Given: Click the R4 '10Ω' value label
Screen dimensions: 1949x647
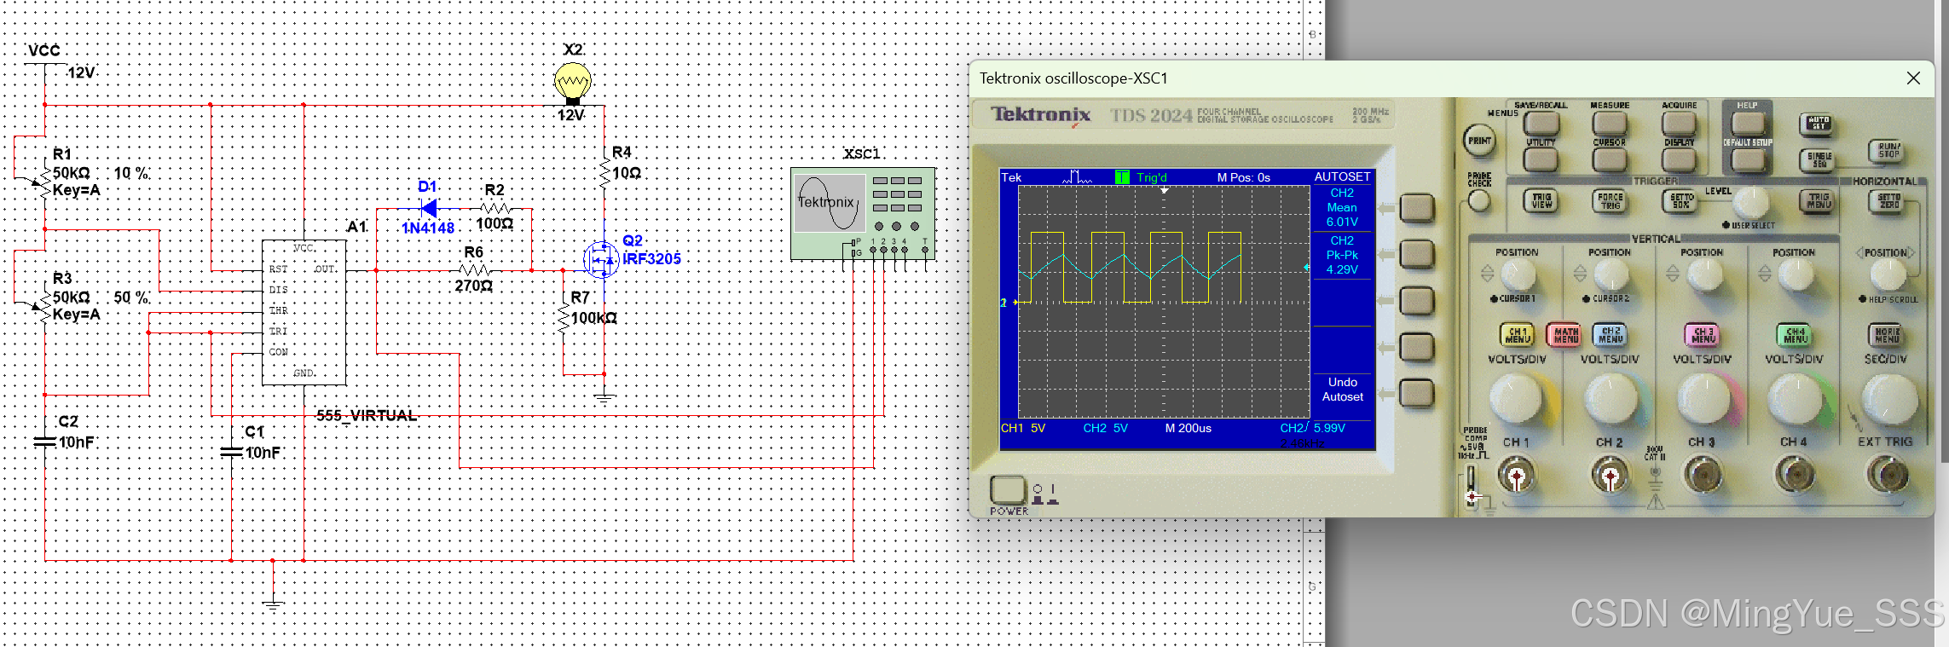Looking at the screenshot, I should click(x=626, y=173).
